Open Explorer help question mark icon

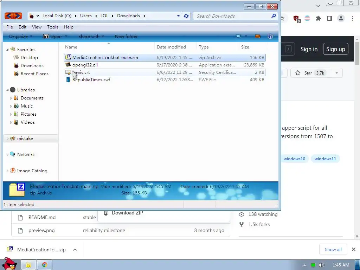coord(270,36)
